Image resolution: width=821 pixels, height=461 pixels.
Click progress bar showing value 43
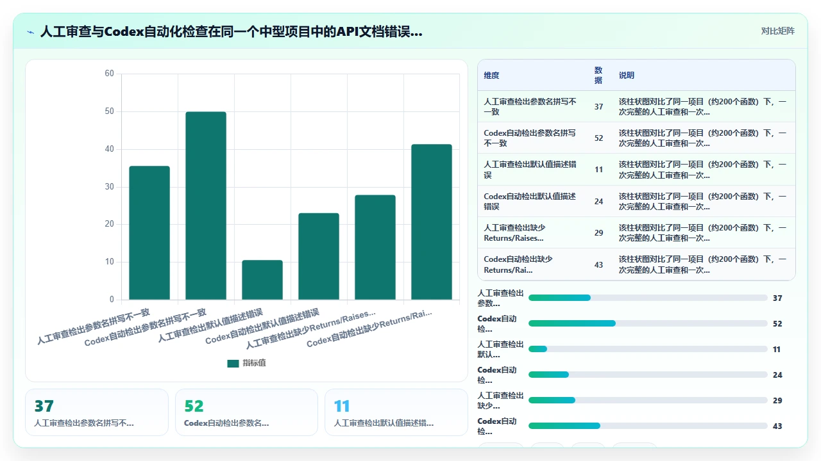(648, 426)
